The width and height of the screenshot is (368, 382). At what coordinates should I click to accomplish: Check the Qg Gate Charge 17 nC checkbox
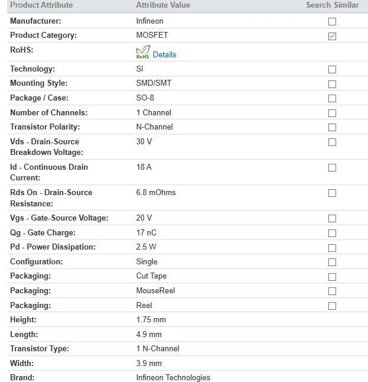click(x=332, y=233)
